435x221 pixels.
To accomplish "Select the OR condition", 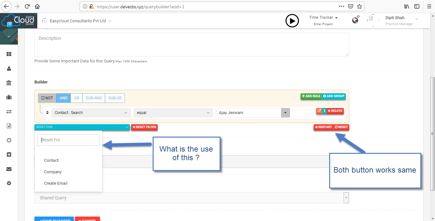I will (x=76, y=98).
